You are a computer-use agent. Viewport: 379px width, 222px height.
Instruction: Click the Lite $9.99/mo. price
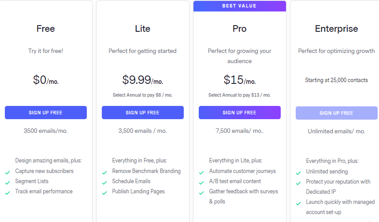[143, 80]
